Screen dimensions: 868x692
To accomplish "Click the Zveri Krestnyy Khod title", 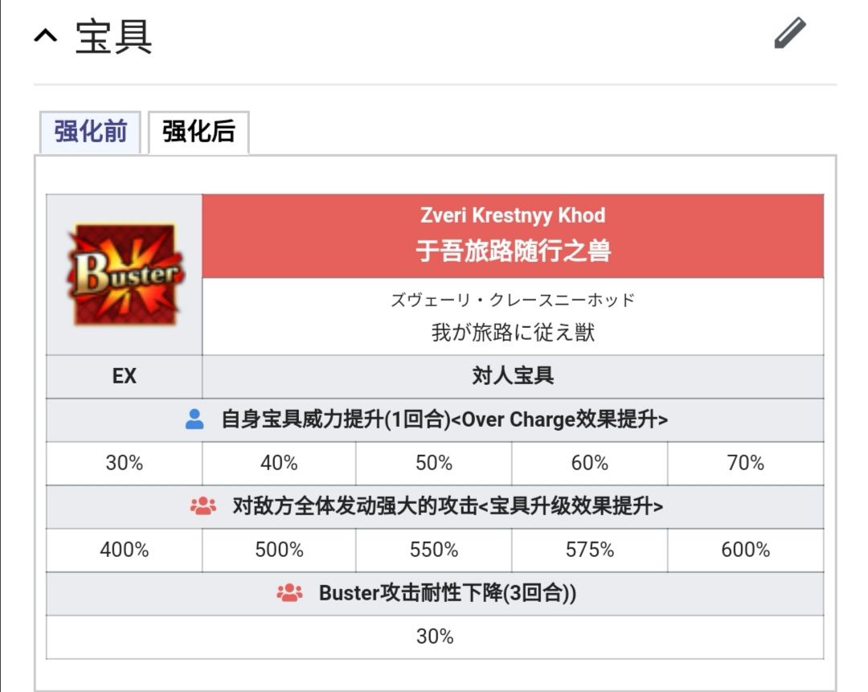I will tap(513, 215).
